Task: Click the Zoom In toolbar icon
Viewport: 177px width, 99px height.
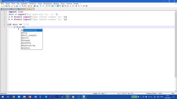Action: (41, 6)
